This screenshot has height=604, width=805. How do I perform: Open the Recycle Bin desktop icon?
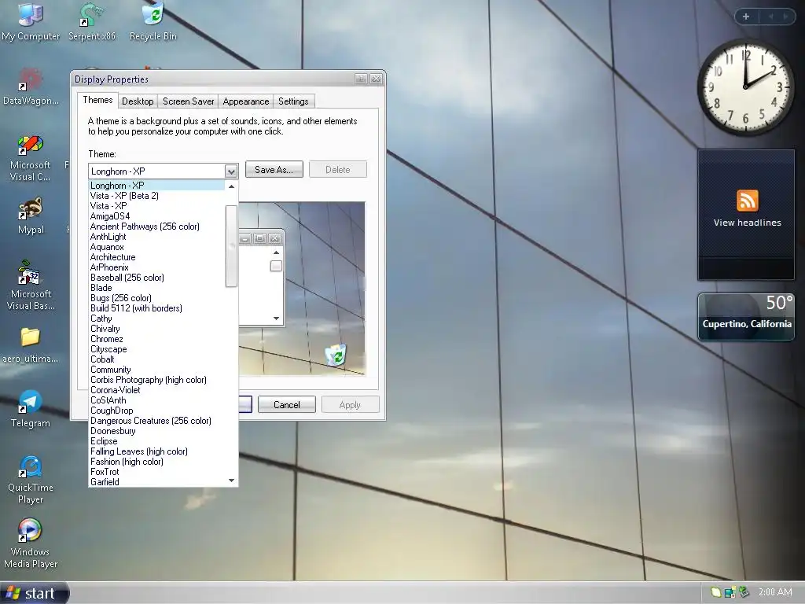(153, 21)
